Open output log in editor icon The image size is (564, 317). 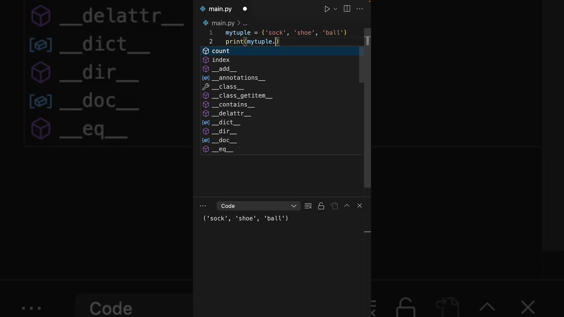(334, 206)
